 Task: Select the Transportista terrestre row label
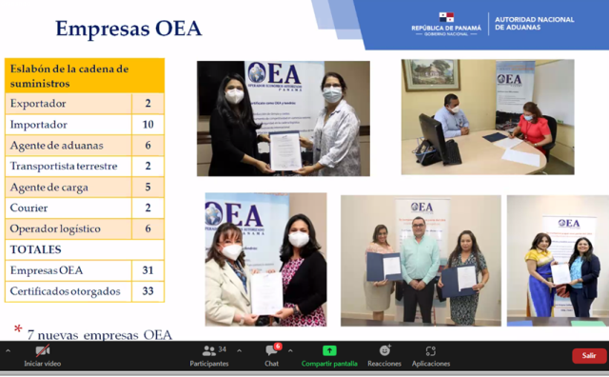pyautogui.click(x=64, y=166)
